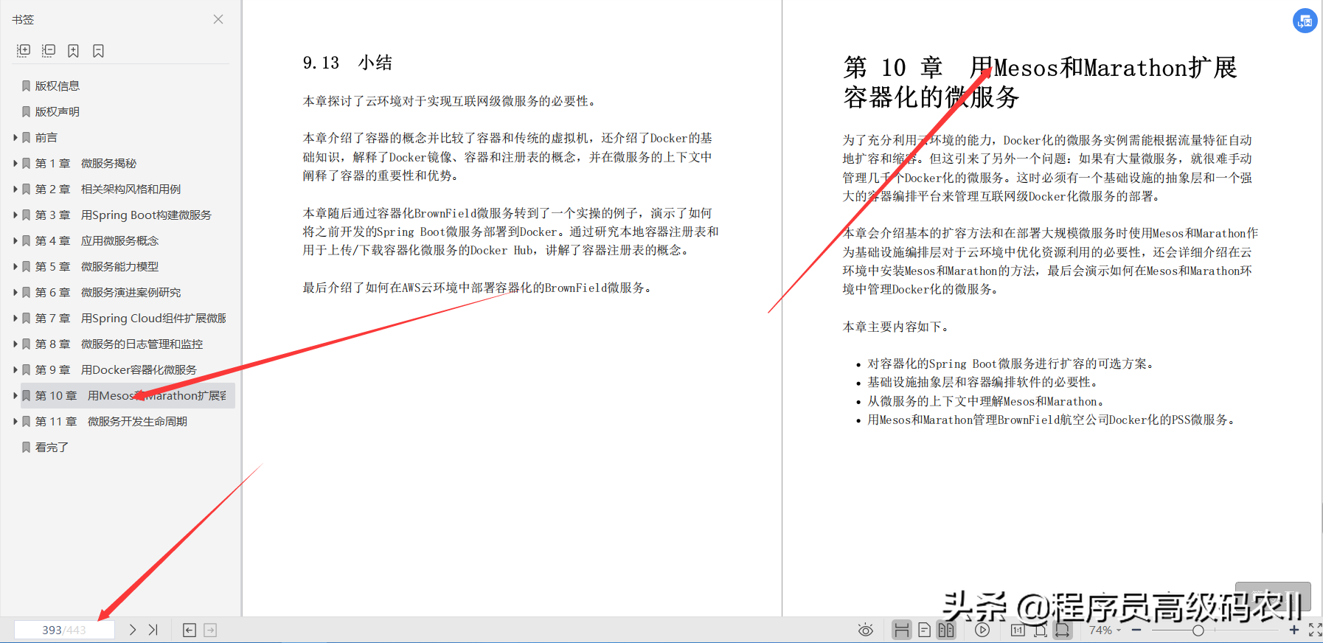Zoom out with the minus button
The width and height of the screenshot is (1323, 643).
1136,630
